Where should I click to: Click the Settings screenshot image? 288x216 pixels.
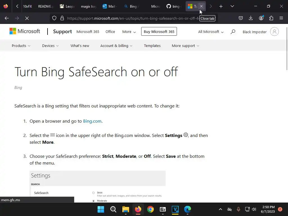tap(98, 187)
